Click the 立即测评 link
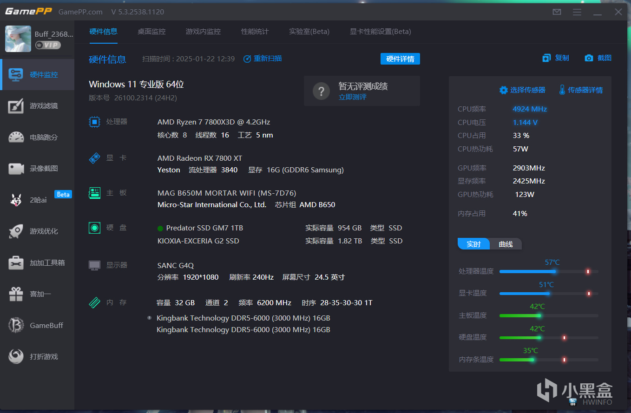 tap(353, 97)
